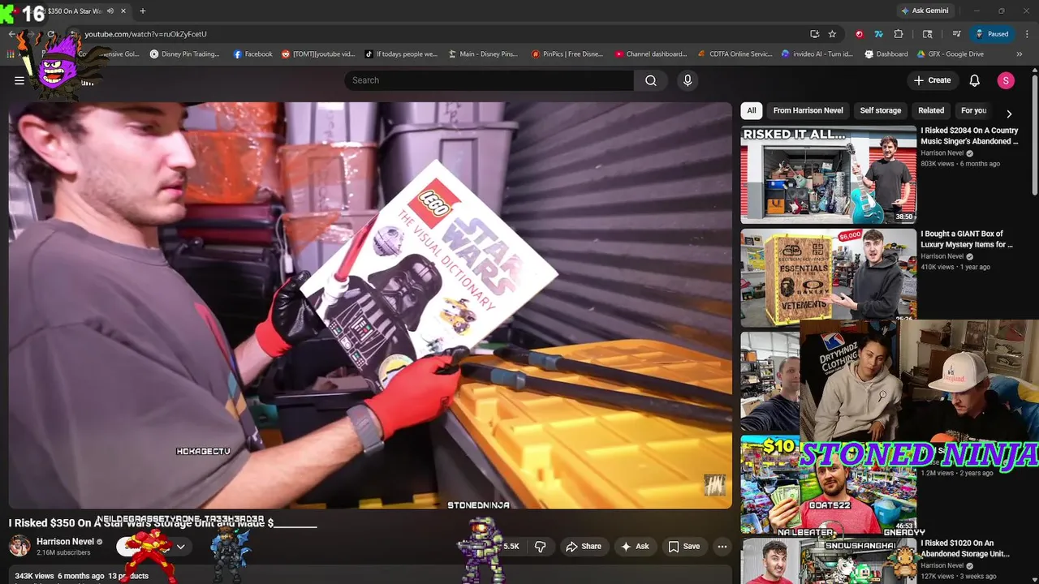1039x584 pixels.
Task: Open GFX - Google Drive bookmark
Action: coord(951,54)
